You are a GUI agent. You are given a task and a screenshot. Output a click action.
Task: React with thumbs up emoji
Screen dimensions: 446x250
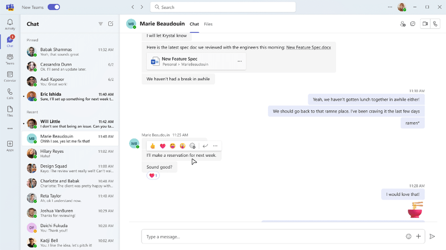click(x=153, y=146)
